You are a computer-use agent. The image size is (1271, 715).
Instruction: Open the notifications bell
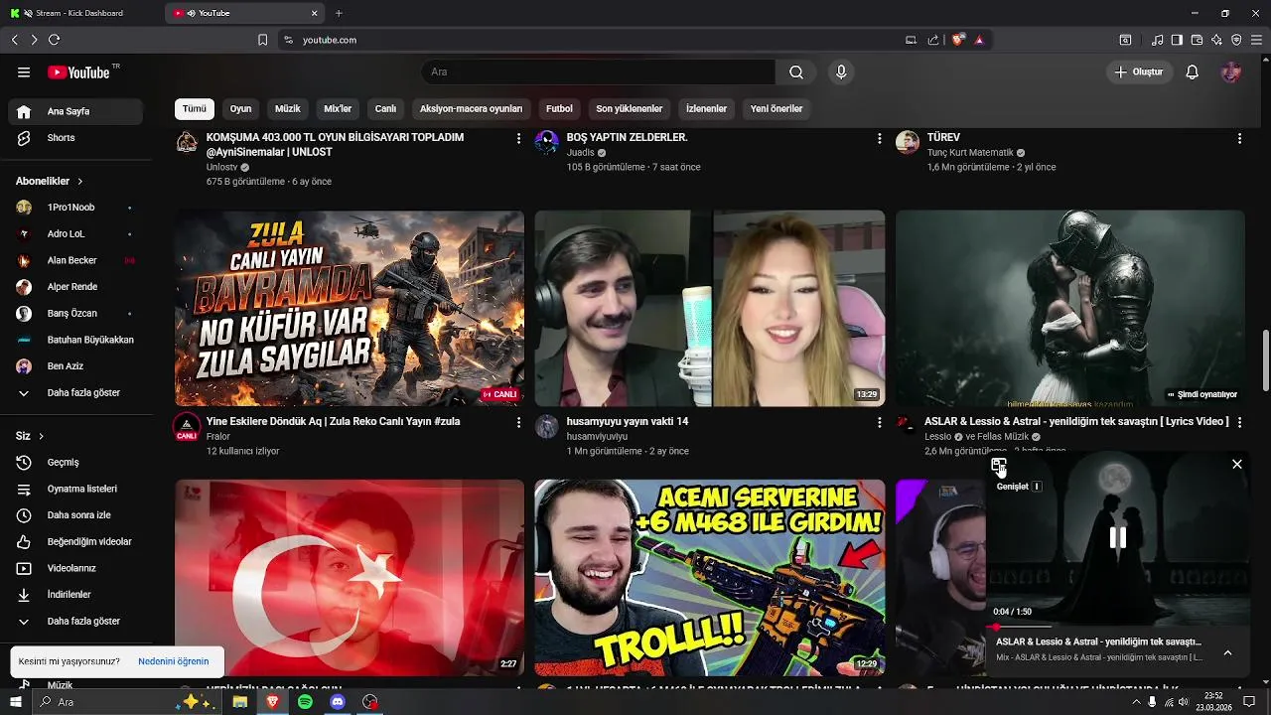[x=1193, y=72]
